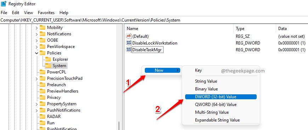308x130 pixels.
Task: Click the registry path address bar
Action: pos(154,20)
